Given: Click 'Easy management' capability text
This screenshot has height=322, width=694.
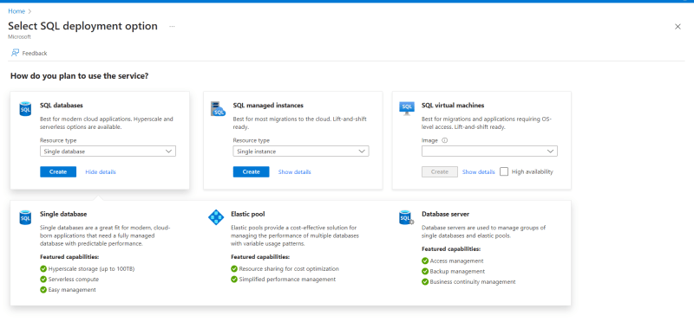Looking at the screenshot, I should [x=72, y=290].
